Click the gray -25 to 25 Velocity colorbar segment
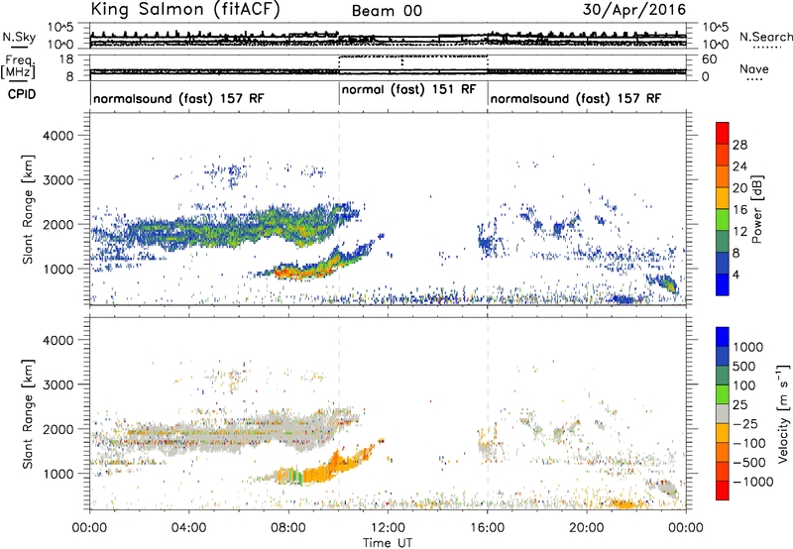793x549 pixels. click(x=723, y=414)
